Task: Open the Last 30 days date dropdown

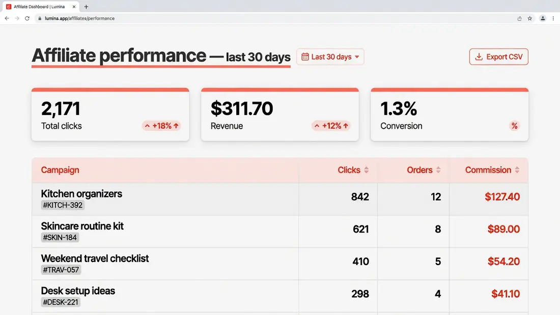Action: 330,57
